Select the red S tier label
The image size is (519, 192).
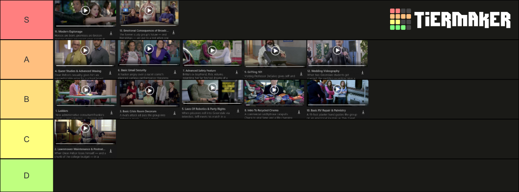pyautogui.click(x=26, y=20)
